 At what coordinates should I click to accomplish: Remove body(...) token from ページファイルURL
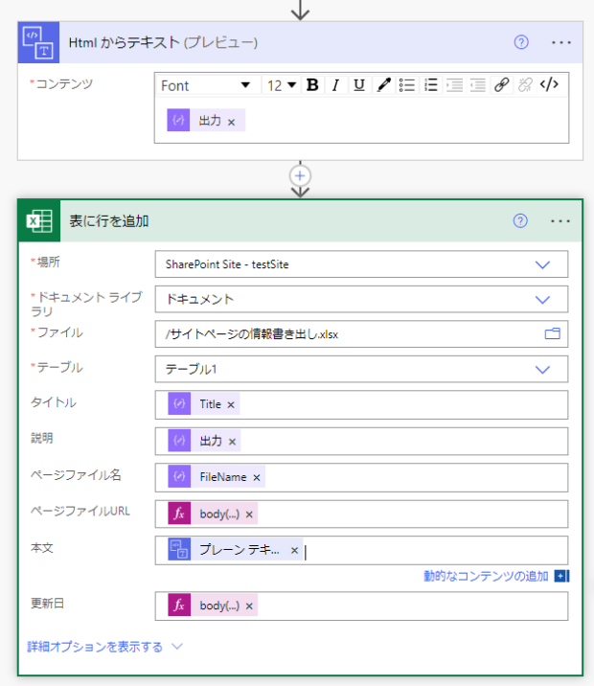tap(249, 514)
